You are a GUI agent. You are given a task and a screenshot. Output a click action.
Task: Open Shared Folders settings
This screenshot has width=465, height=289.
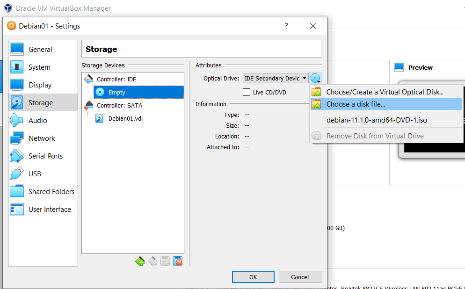coord(43,191)
